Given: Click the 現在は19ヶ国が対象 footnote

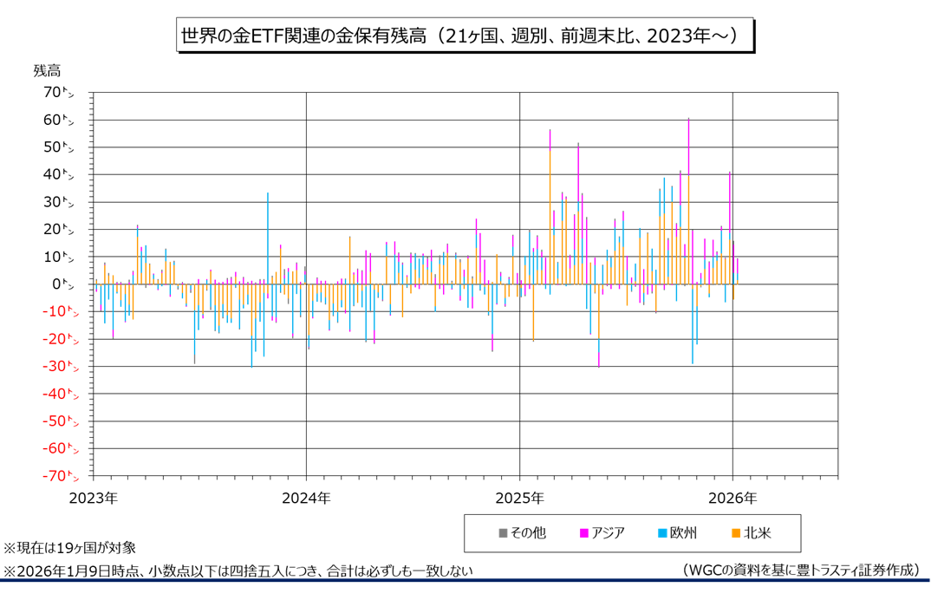Looking at the screenshot, I should tap(70, 548).
